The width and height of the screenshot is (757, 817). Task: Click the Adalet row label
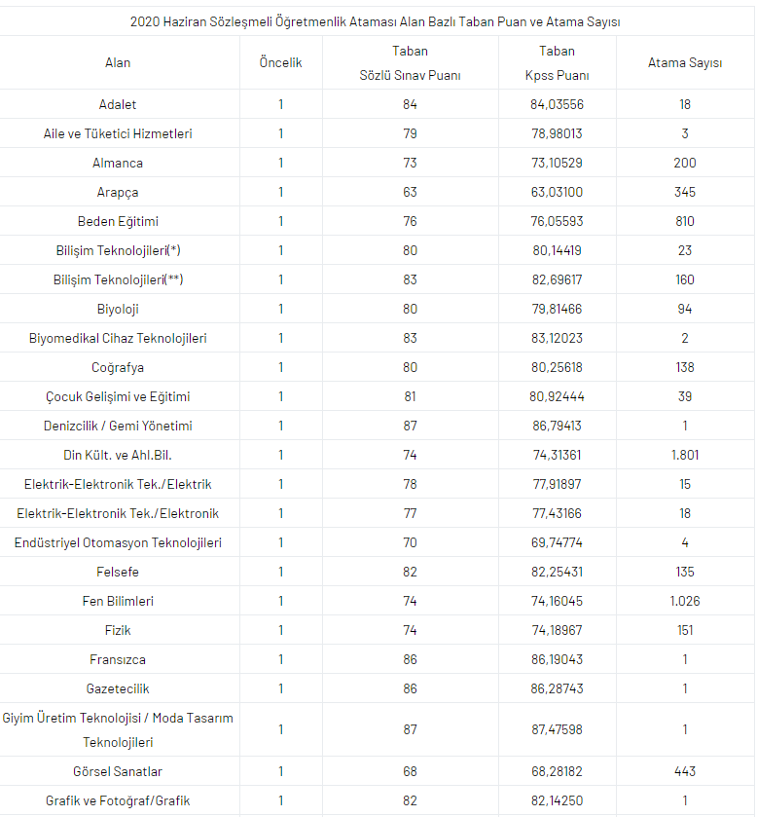(x=118, y=104)
